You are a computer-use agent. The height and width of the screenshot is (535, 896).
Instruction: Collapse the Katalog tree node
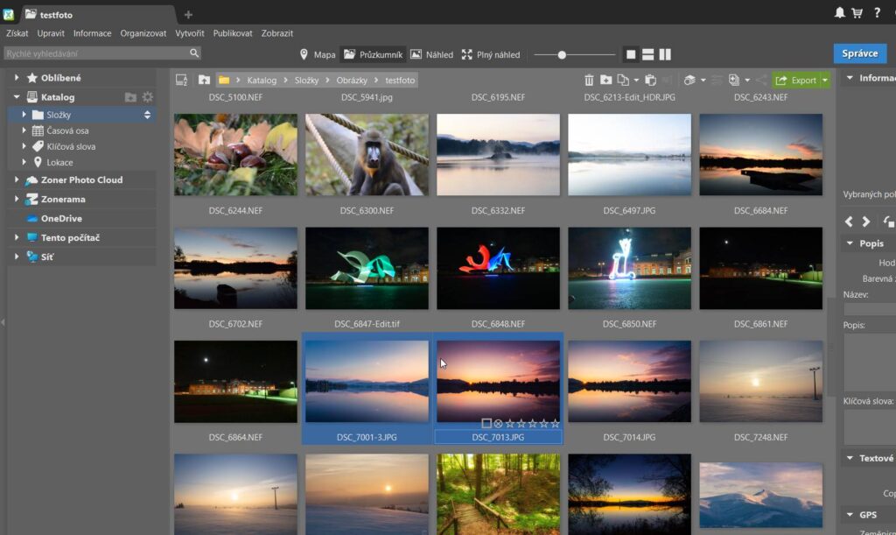pos(17,97)
